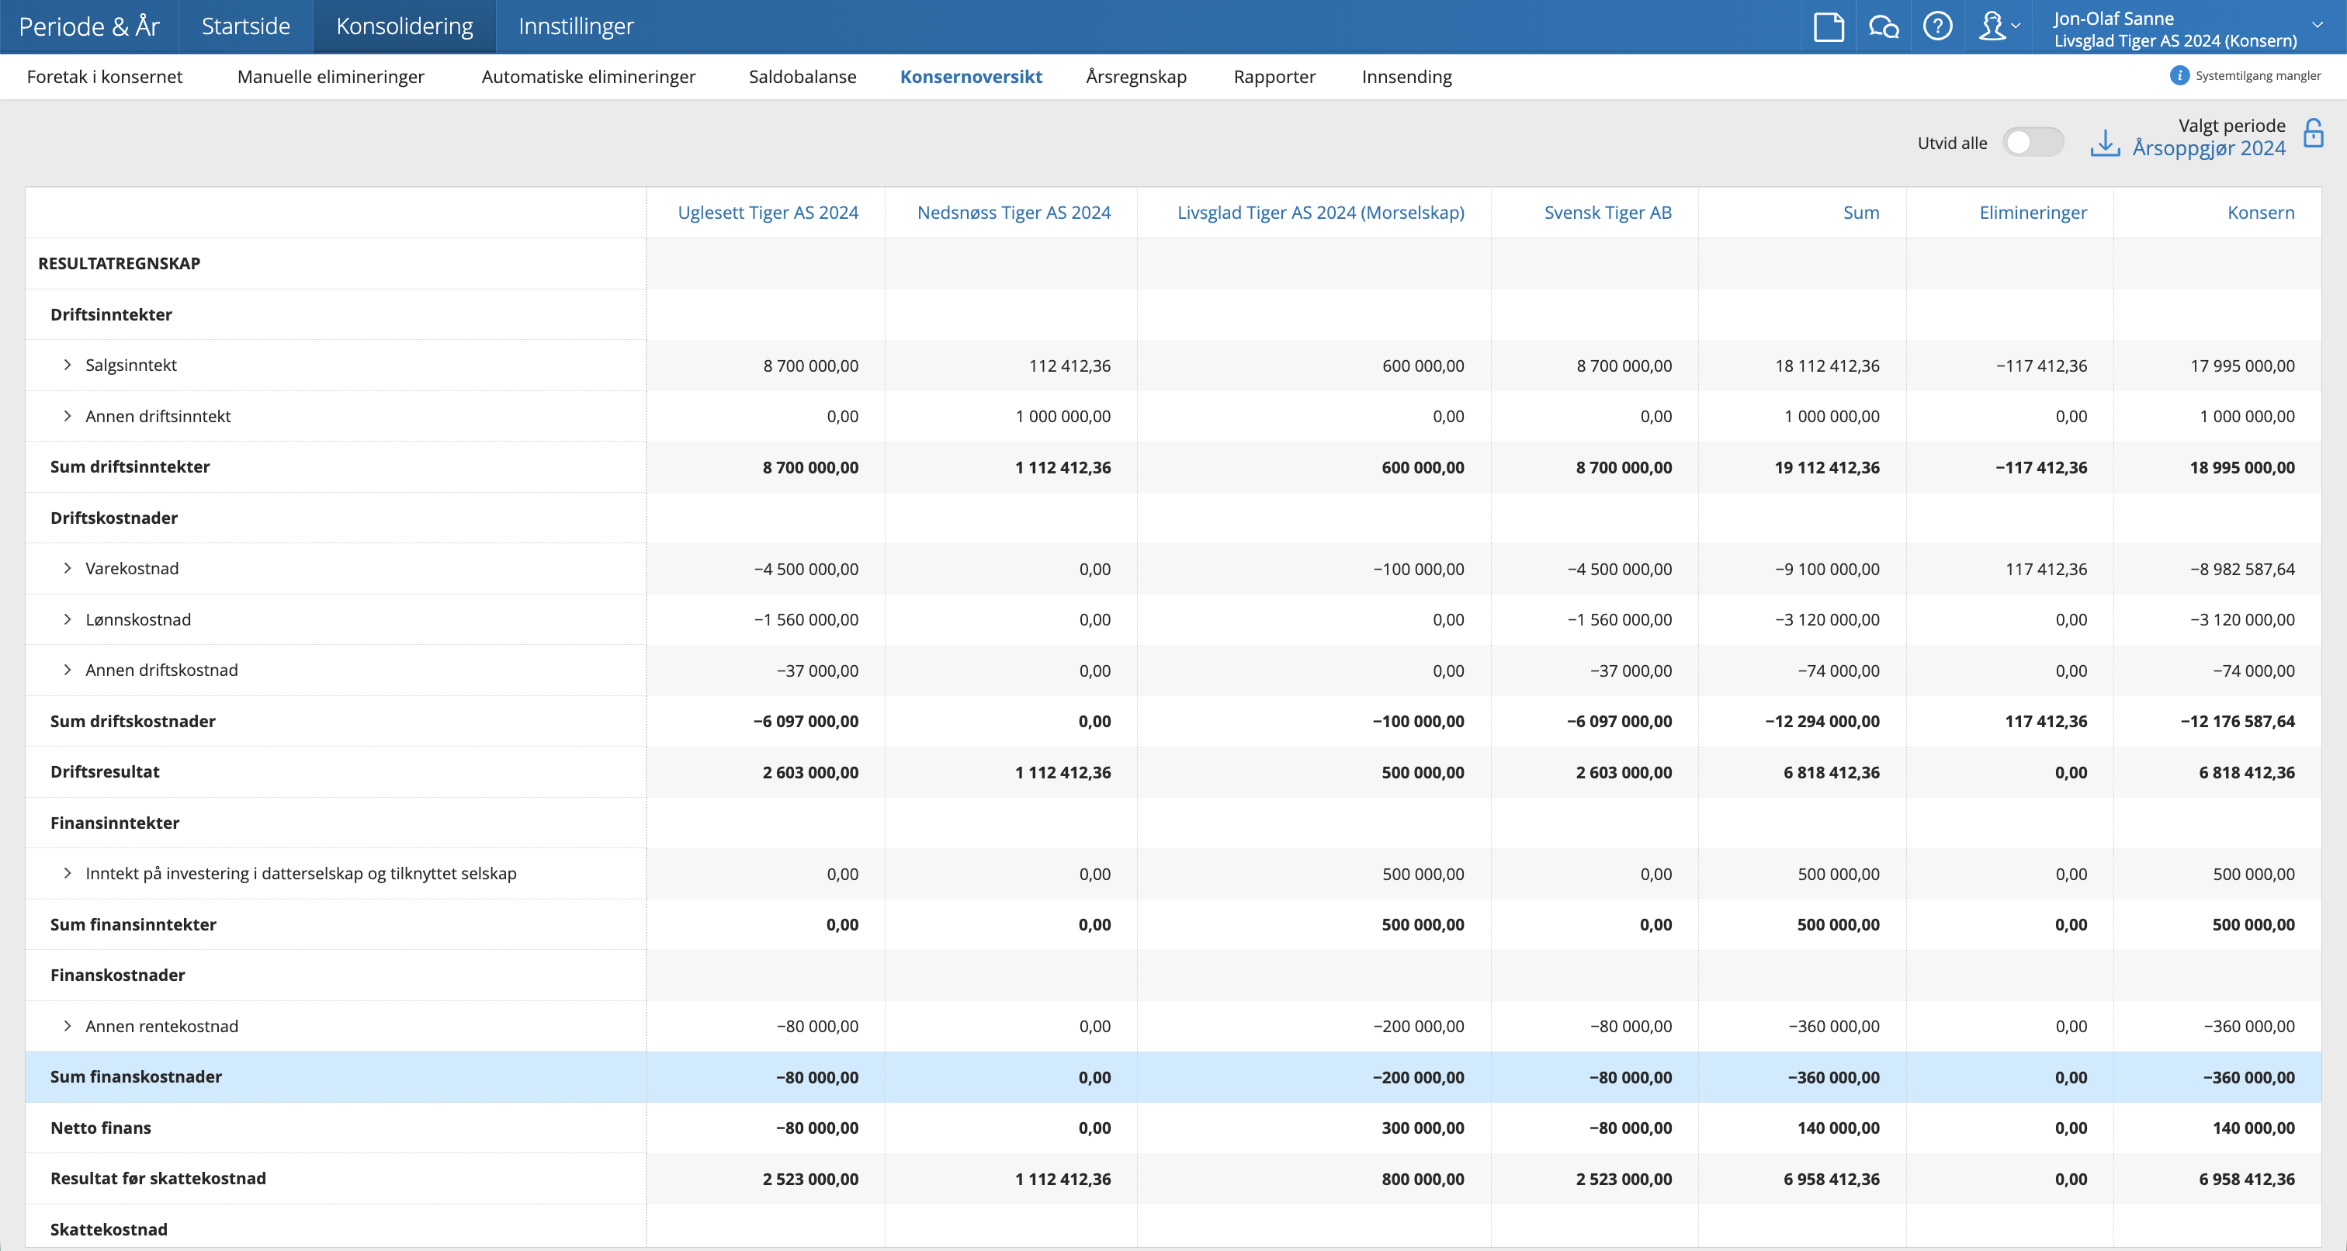This screenshot has height=1251, width=2347.
Task: Click Konsern value 17 995 000,00
Action: (2242, 366)
